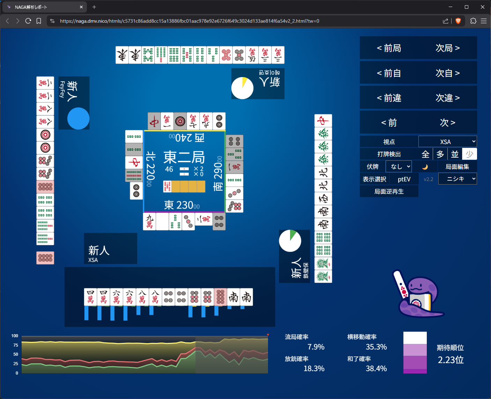
Task: Click the highlighted 9-pin tile in hand
Action: 220,297
